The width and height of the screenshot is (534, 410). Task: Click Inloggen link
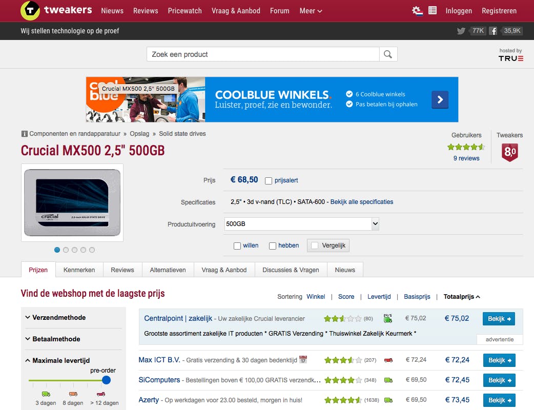[x=459, y=11]
